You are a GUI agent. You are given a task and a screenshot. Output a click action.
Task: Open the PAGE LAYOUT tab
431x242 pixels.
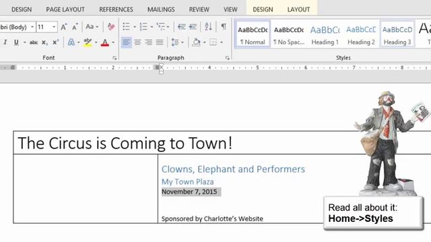click(x=65, y=9)
